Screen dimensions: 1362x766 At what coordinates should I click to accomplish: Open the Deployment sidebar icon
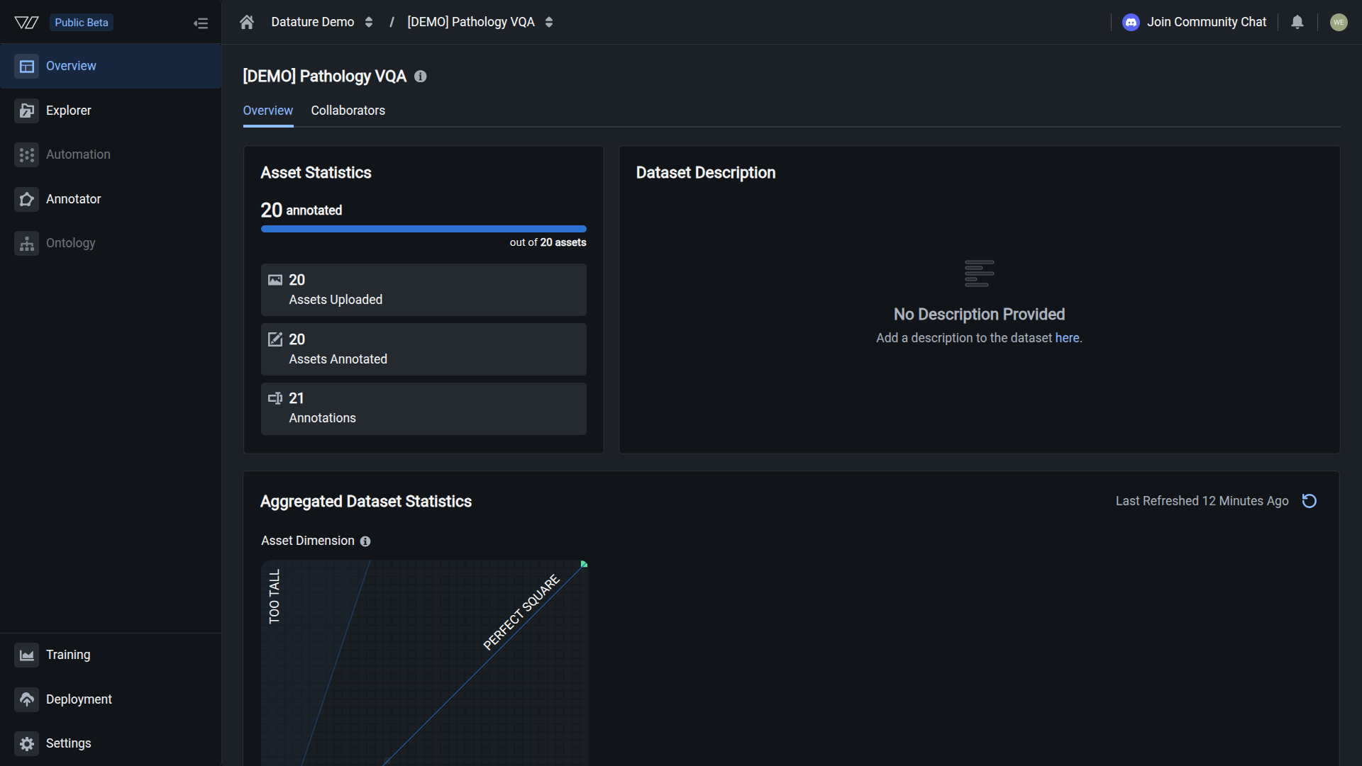coord(27,699)
